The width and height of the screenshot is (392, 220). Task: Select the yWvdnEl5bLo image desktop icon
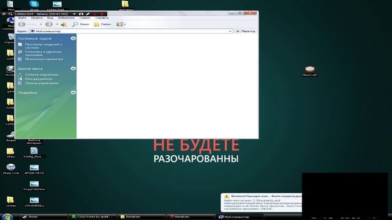[x=34, y=202]
